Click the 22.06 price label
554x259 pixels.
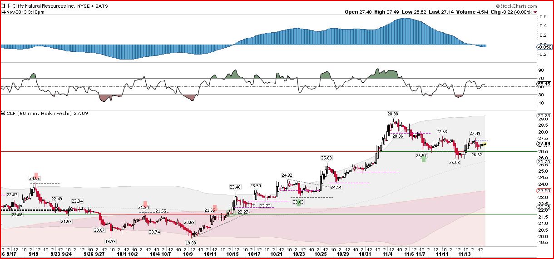click(17, 214)
